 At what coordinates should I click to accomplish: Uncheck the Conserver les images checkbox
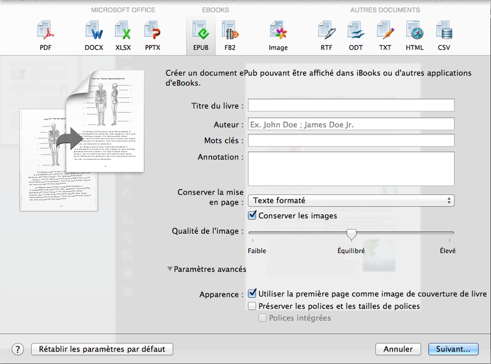pyautogui.click(x=252, y=216)
